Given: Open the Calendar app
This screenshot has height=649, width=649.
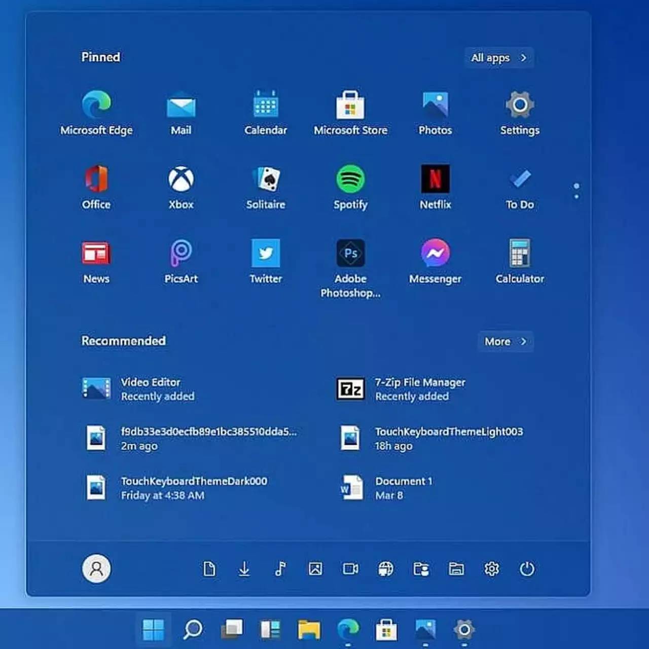Looking at the screenshot, I should click(x=266, y=113).
